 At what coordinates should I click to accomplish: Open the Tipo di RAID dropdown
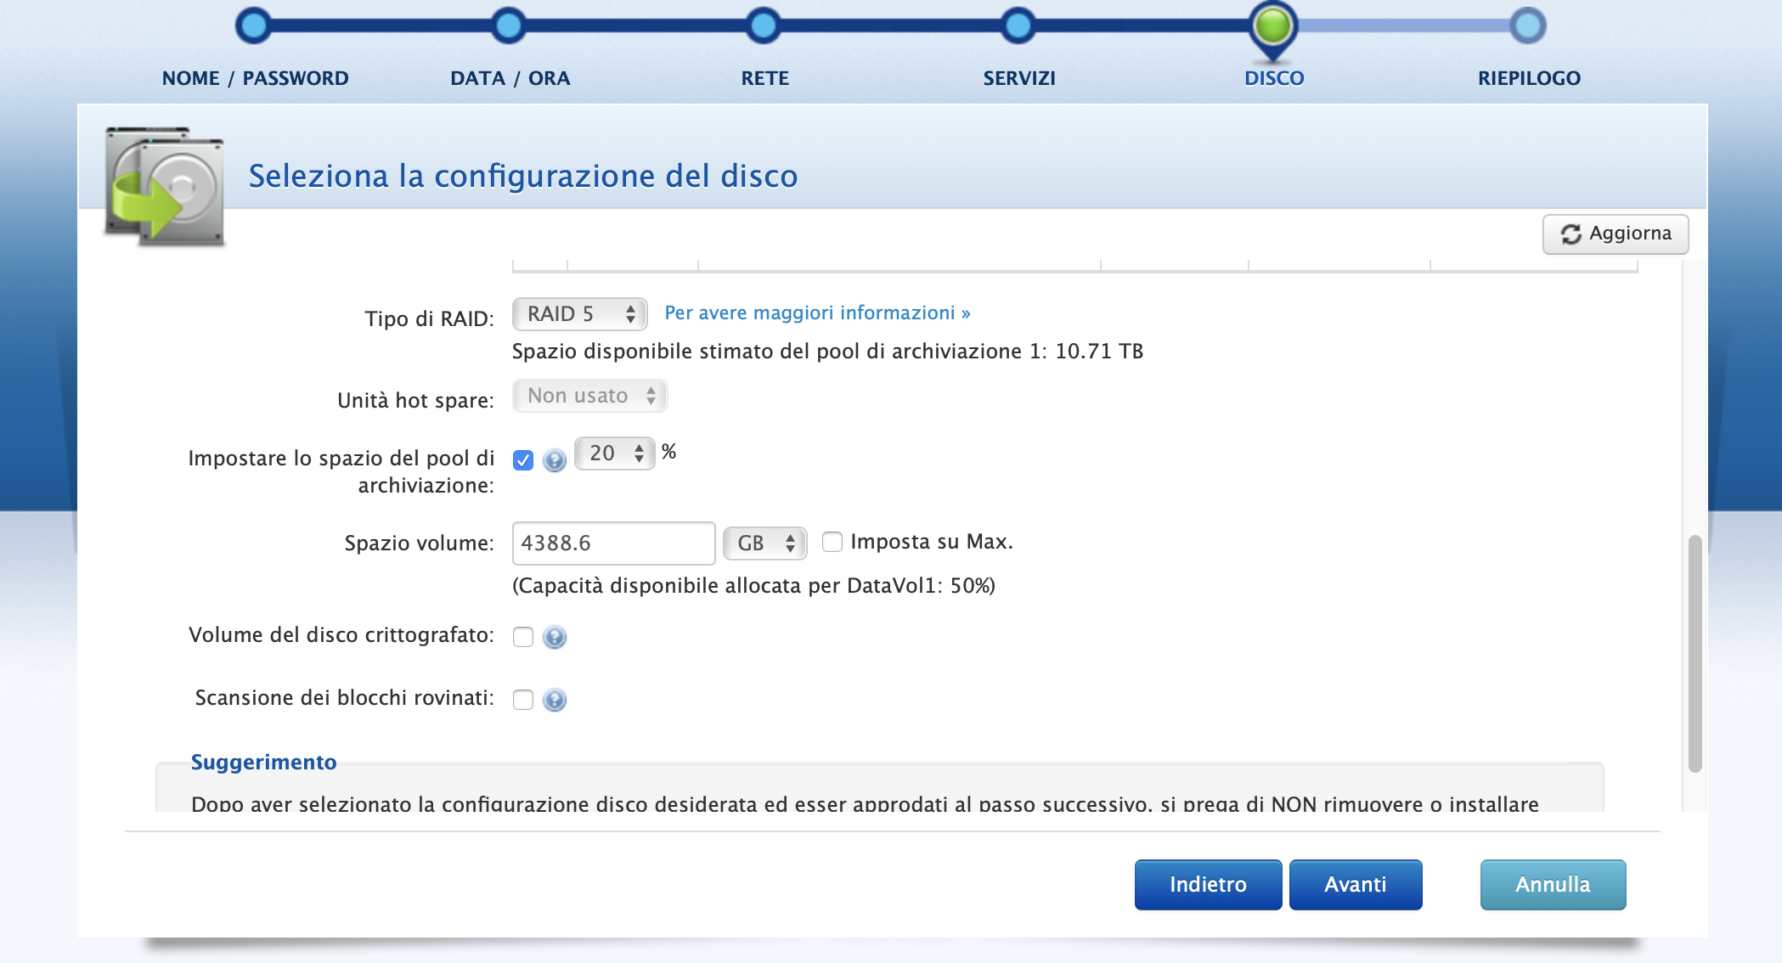(580, 314)
